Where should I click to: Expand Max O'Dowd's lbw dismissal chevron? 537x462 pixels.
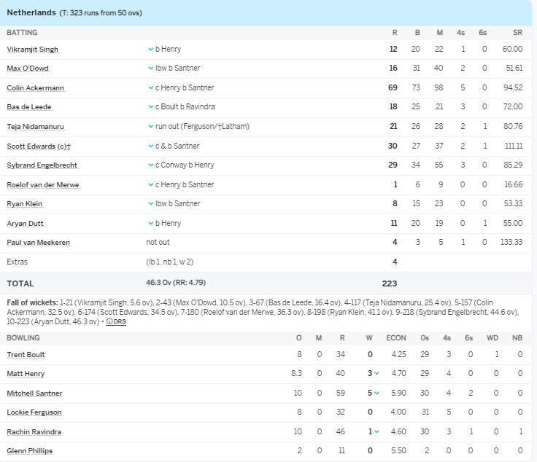pyautogui.click(x=150, y=68)
